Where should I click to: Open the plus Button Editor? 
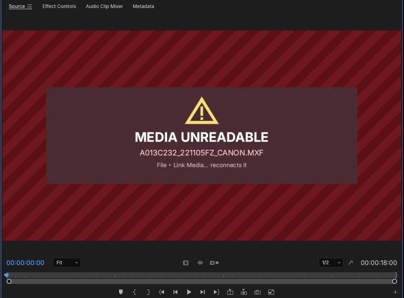coord(395,292)
